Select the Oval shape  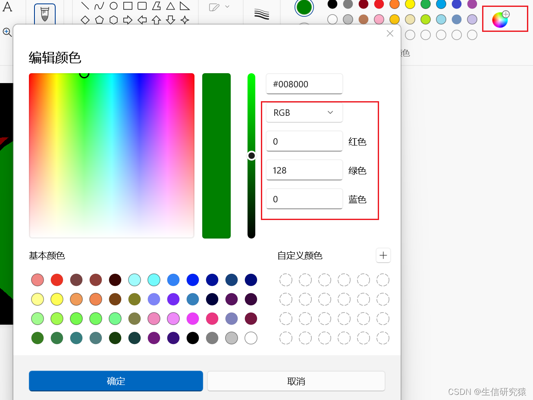[113, 6]
